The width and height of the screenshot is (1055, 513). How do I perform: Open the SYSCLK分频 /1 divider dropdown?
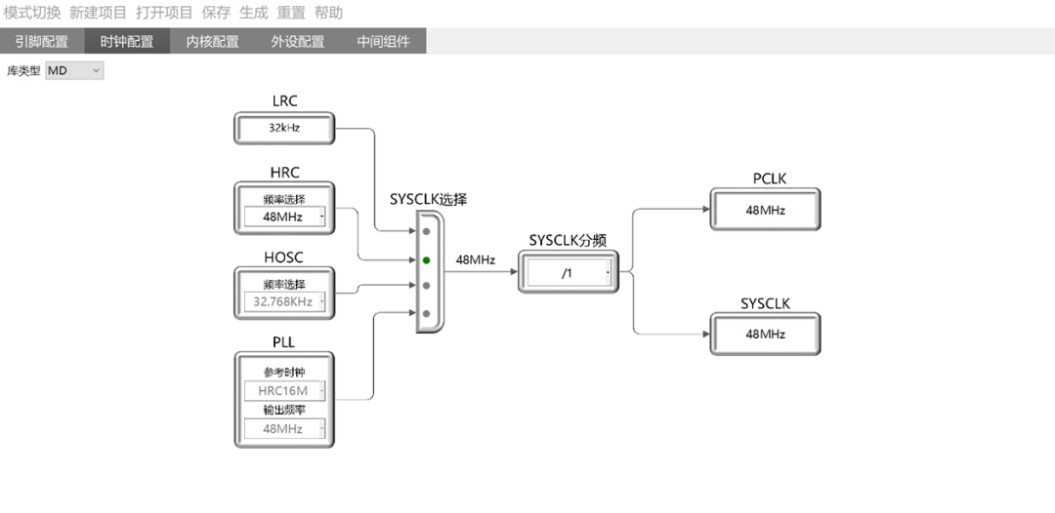click(570, 273)
